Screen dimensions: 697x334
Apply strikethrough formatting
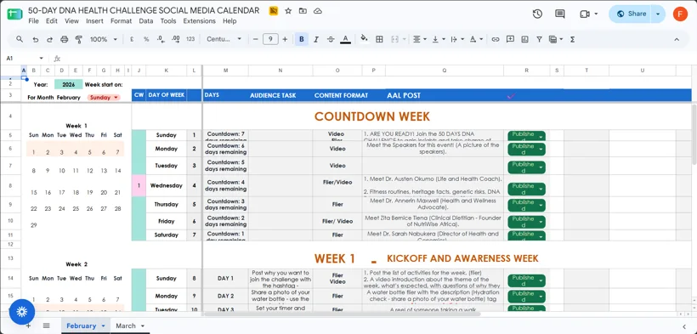(331, 39)
